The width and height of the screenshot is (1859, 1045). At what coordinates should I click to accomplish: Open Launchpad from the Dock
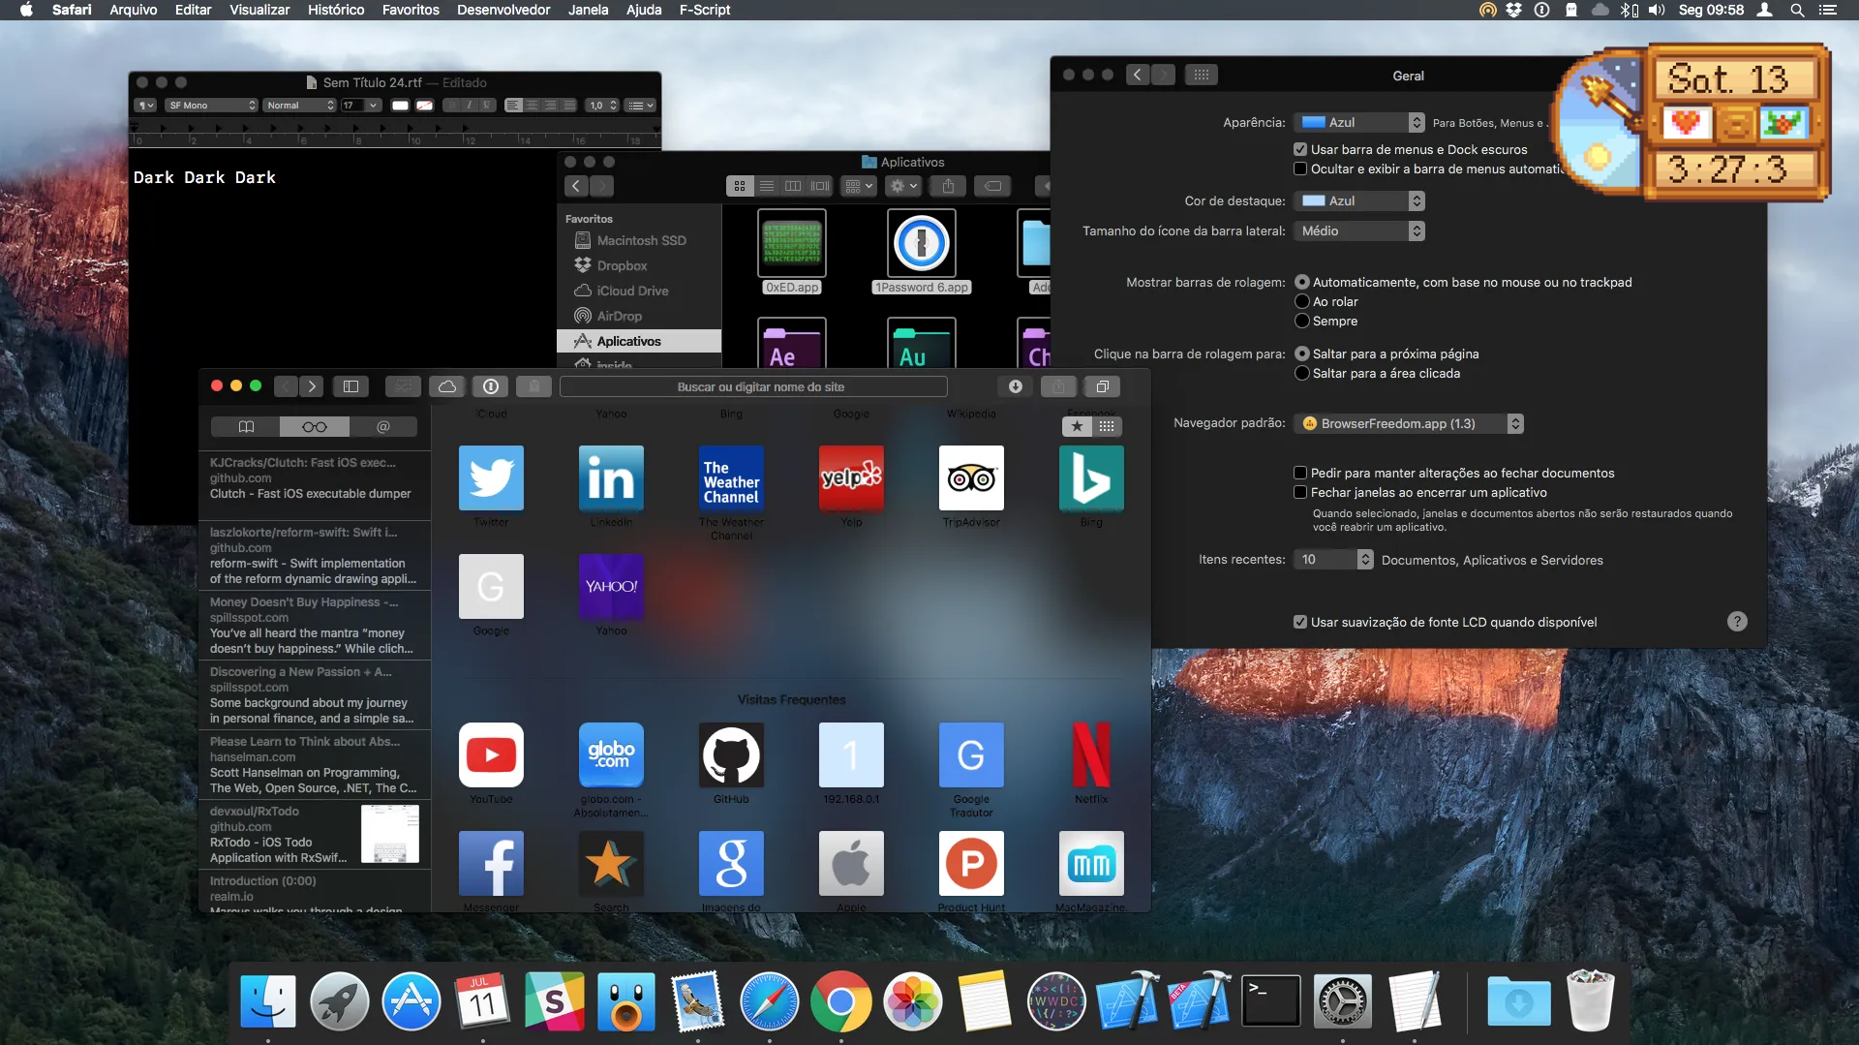click(340, 1000)
